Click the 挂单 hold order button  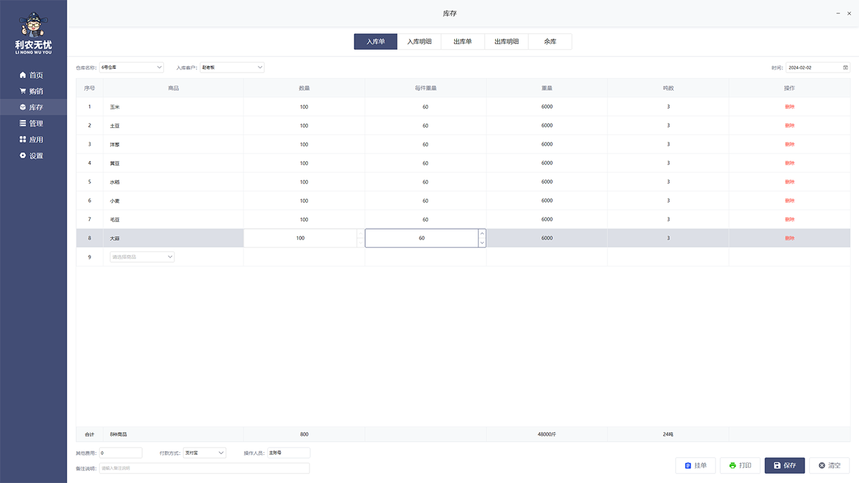[695, 466]
